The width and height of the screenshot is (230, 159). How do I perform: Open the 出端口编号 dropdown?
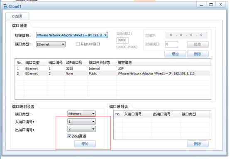coord(81,129)
